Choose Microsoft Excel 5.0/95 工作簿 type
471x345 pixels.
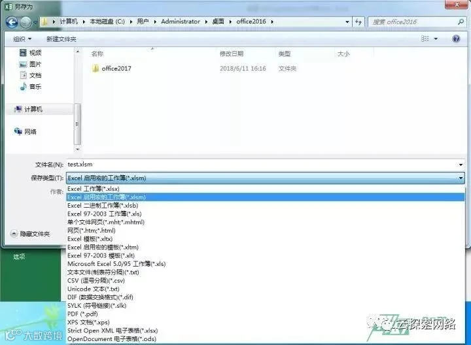coord(265,264)
